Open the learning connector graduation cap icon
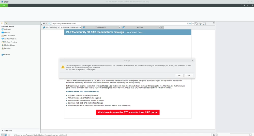Viewport: 254px width, 136px height. point(247,5)
